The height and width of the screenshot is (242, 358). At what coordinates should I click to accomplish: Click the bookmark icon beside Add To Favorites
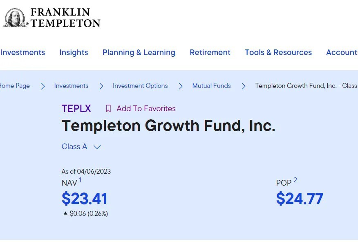[x=108, y=108]
